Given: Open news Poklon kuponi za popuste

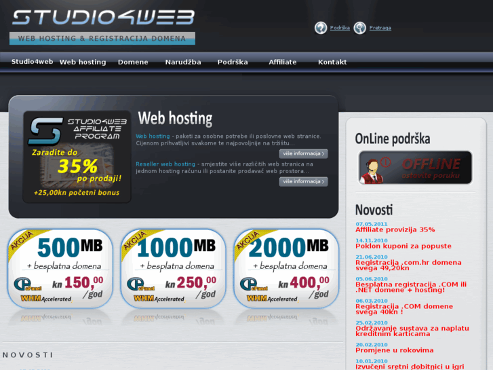Looking at the screenshot, I should pyautogui.click(x=403, y=246).
